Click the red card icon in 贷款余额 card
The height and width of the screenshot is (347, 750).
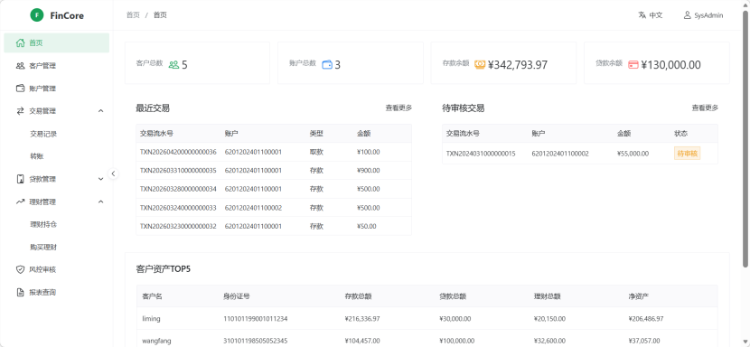(633, 65)
